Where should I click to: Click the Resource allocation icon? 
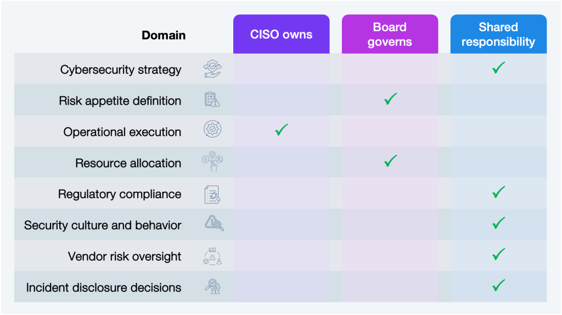[x=212, y=162]
